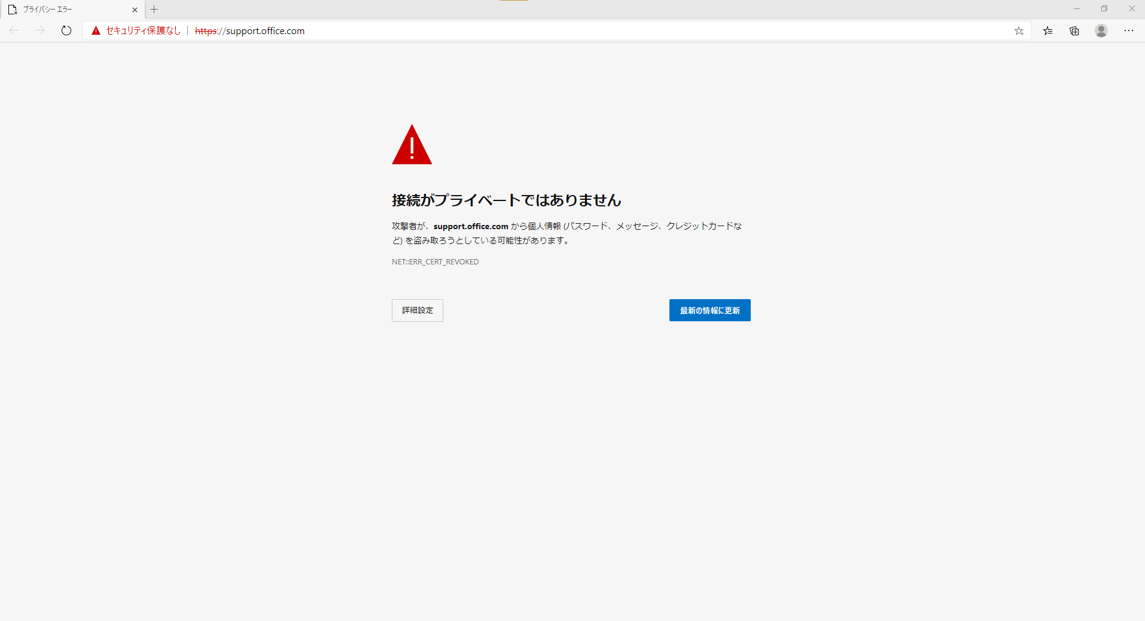
Task: Click the back navigation arrow
Action: pyautogui.click(x=14, y=31)
